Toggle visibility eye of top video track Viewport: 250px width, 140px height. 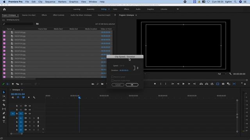coord(30,106)
